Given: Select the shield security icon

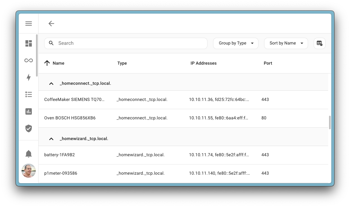Looking at the screenshot, I should tap(29, 128).
